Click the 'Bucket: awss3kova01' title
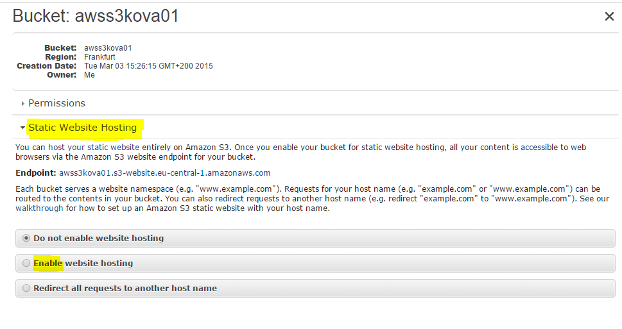This screenshot has height=329, width=622. 96,16
